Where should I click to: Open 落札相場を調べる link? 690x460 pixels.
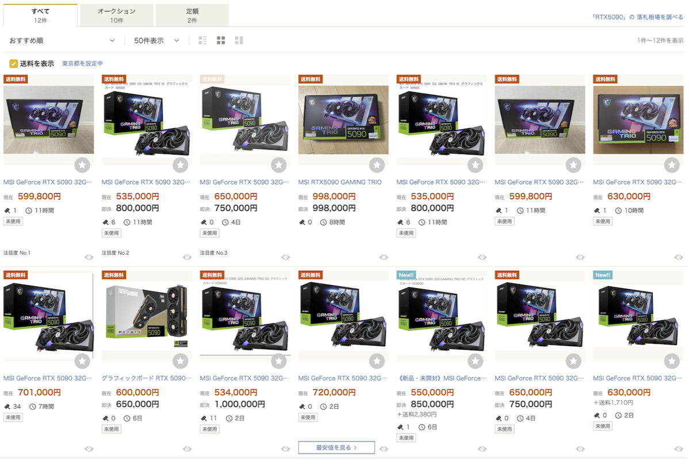pos(638,17)
